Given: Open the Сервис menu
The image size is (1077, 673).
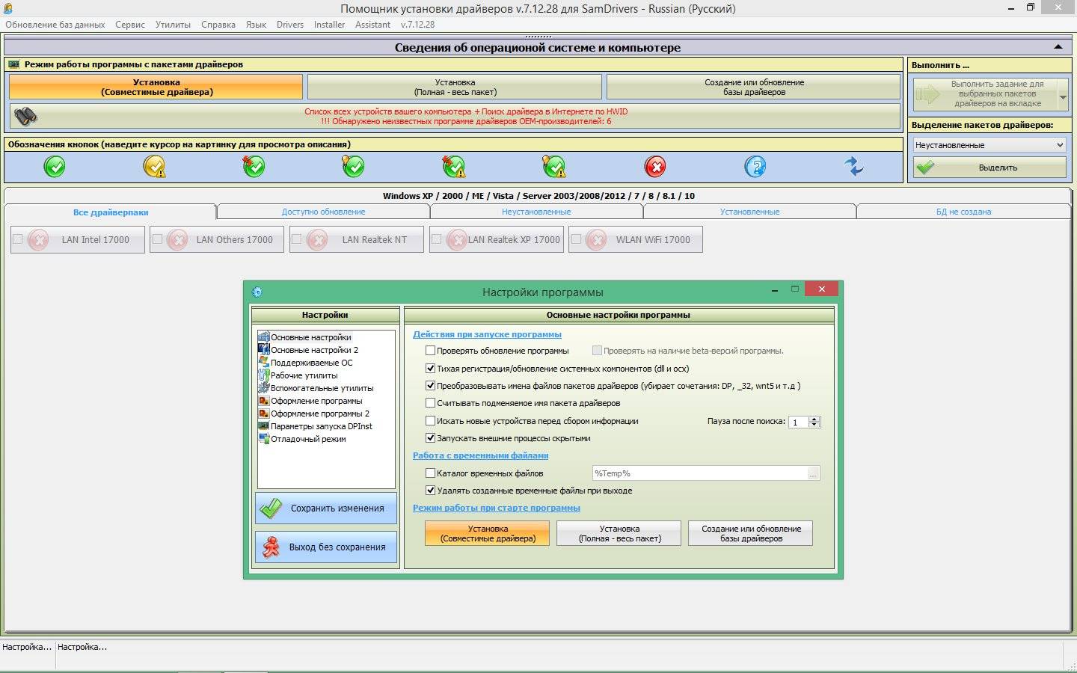Looking at the screenshot, I should [130, 25].
